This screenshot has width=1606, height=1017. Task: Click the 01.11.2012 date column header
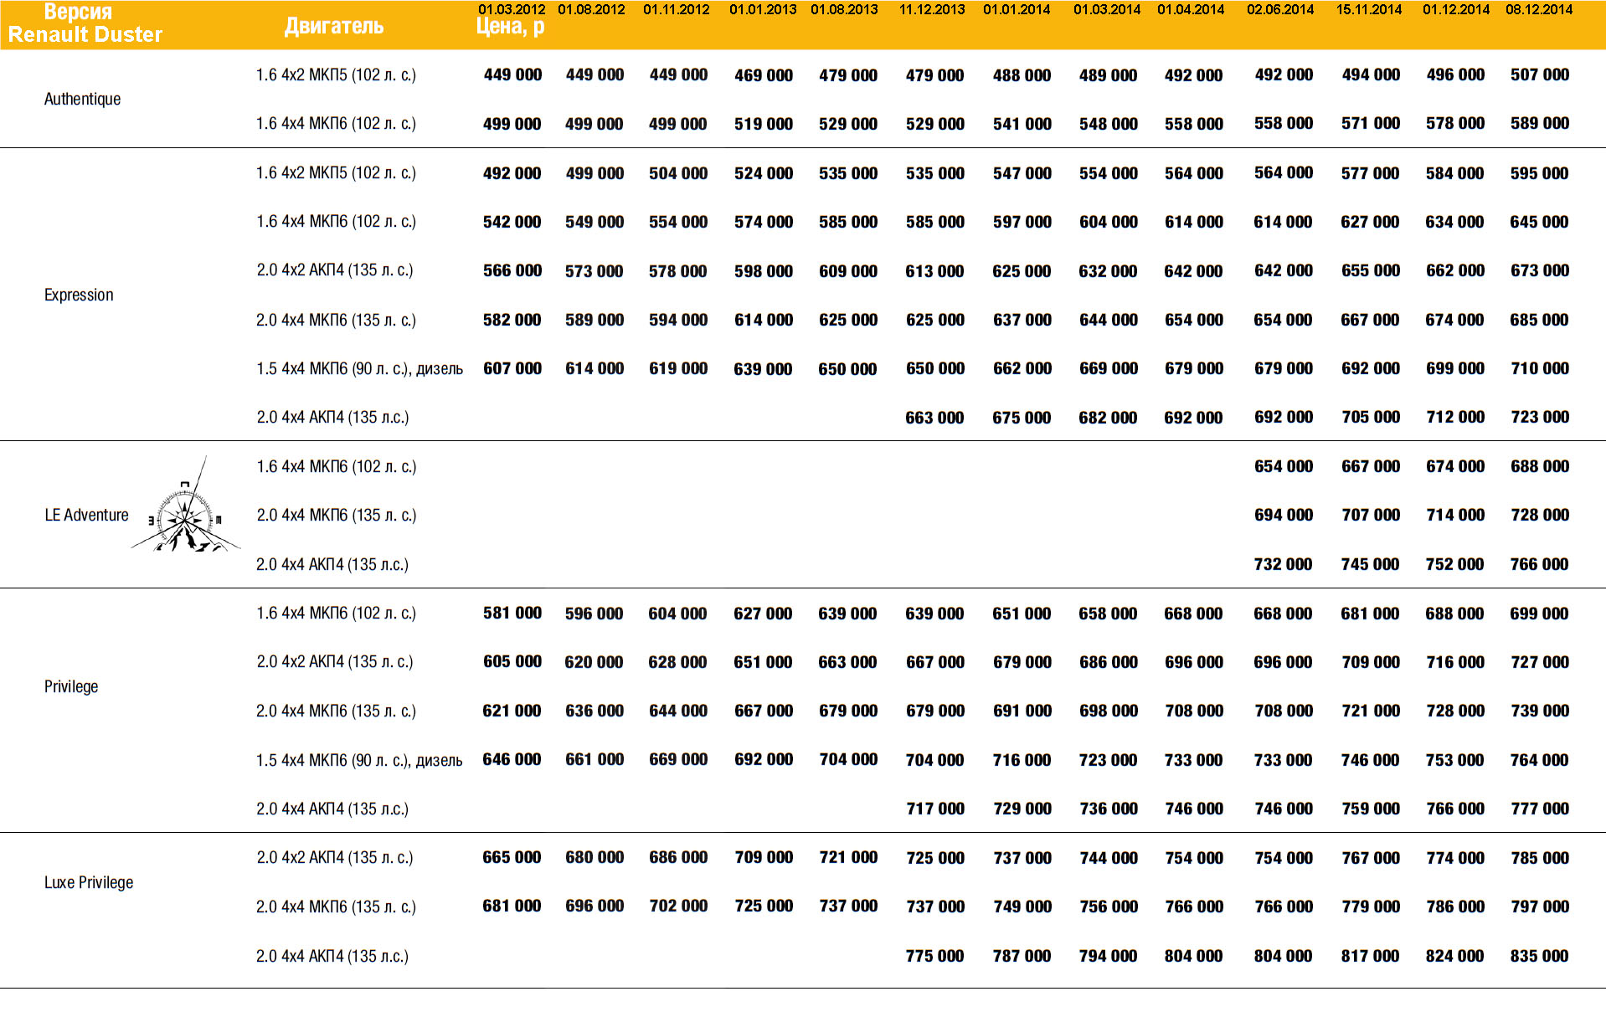click(677, 9)
